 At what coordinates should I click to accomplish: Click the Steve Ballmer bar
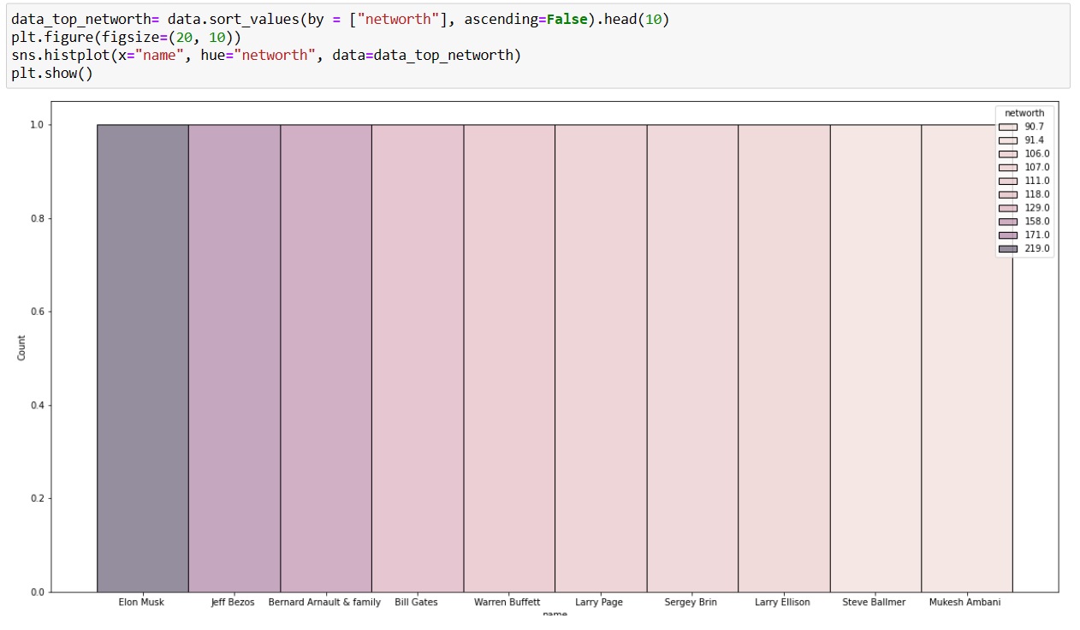pyautogui.click(x=875, y=358)
